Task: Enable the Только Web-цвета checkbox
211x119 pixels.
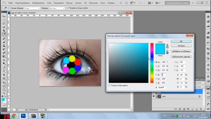Action: coord(109,85)
